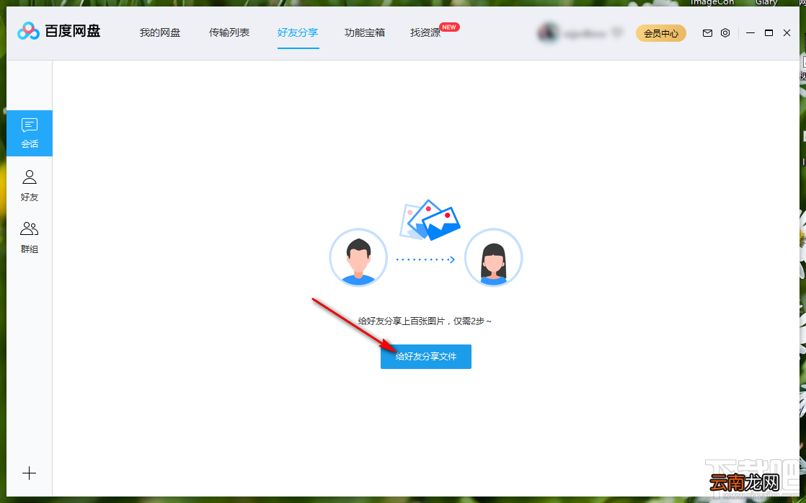Maximize the Baidu Netdisk window
Viewport: 806px width, 503px height.
pyautogui.click(x=769, y=33)
